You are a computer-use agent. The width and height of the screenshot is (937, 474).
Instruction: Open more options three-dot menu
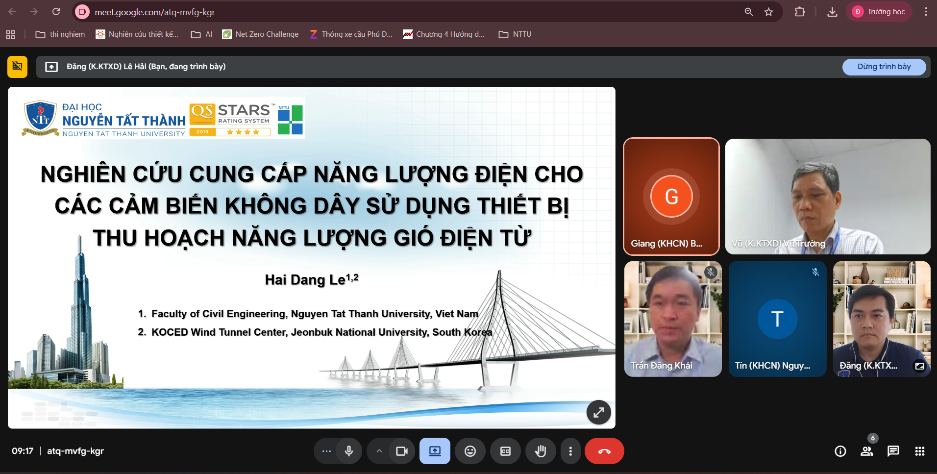(570, 451)
